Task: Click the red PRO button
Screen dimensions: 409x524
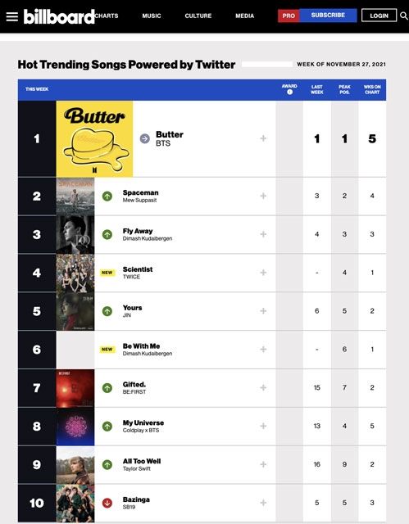Action: pos(289,16)
